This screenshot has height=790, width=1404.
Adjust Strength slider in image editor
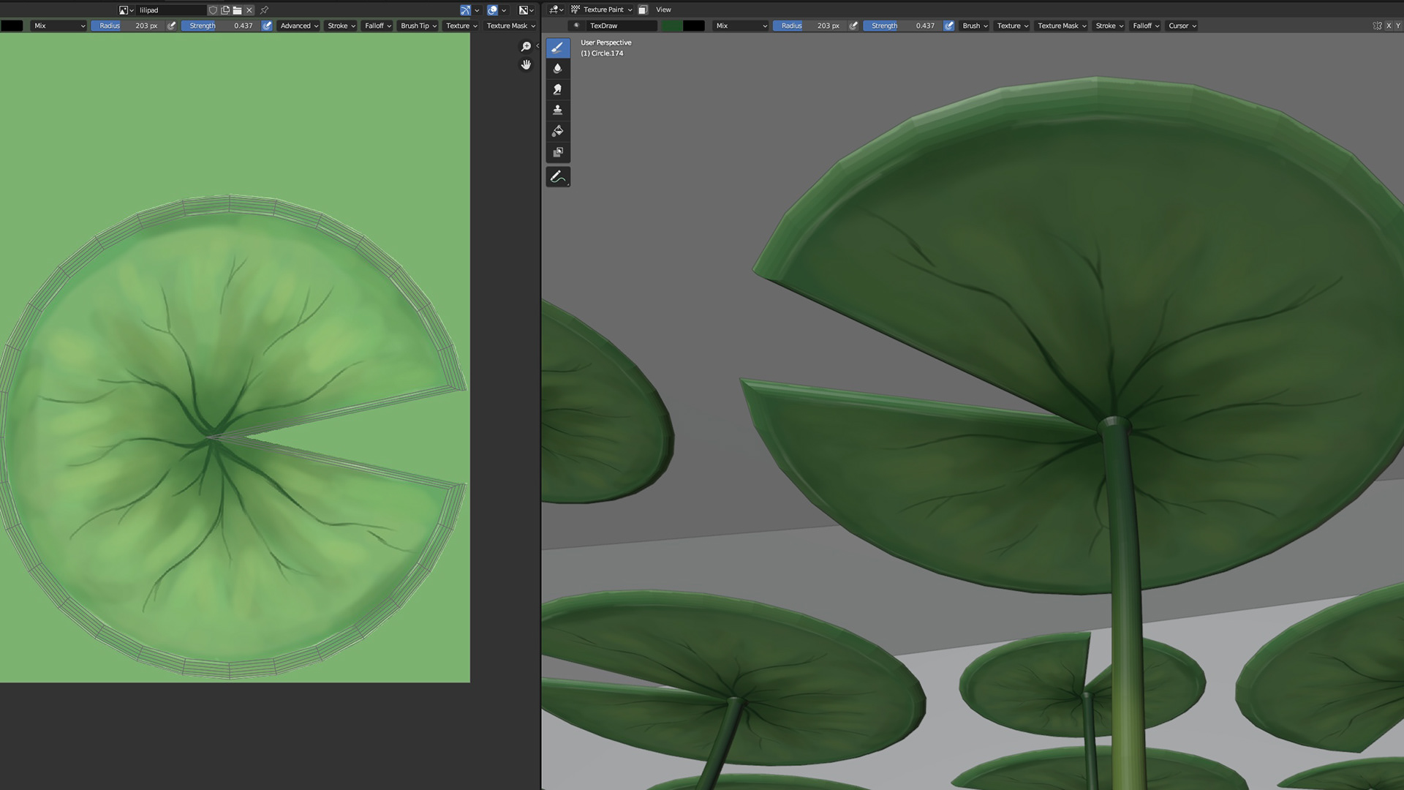(220, 26)
